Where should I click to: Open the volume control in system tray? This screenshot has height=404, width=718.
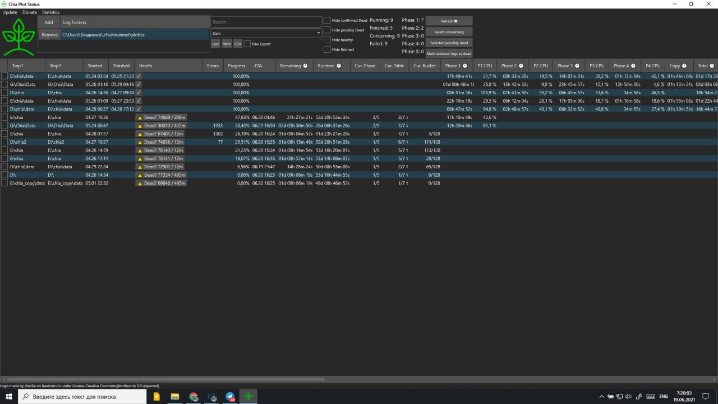point(628,397)
